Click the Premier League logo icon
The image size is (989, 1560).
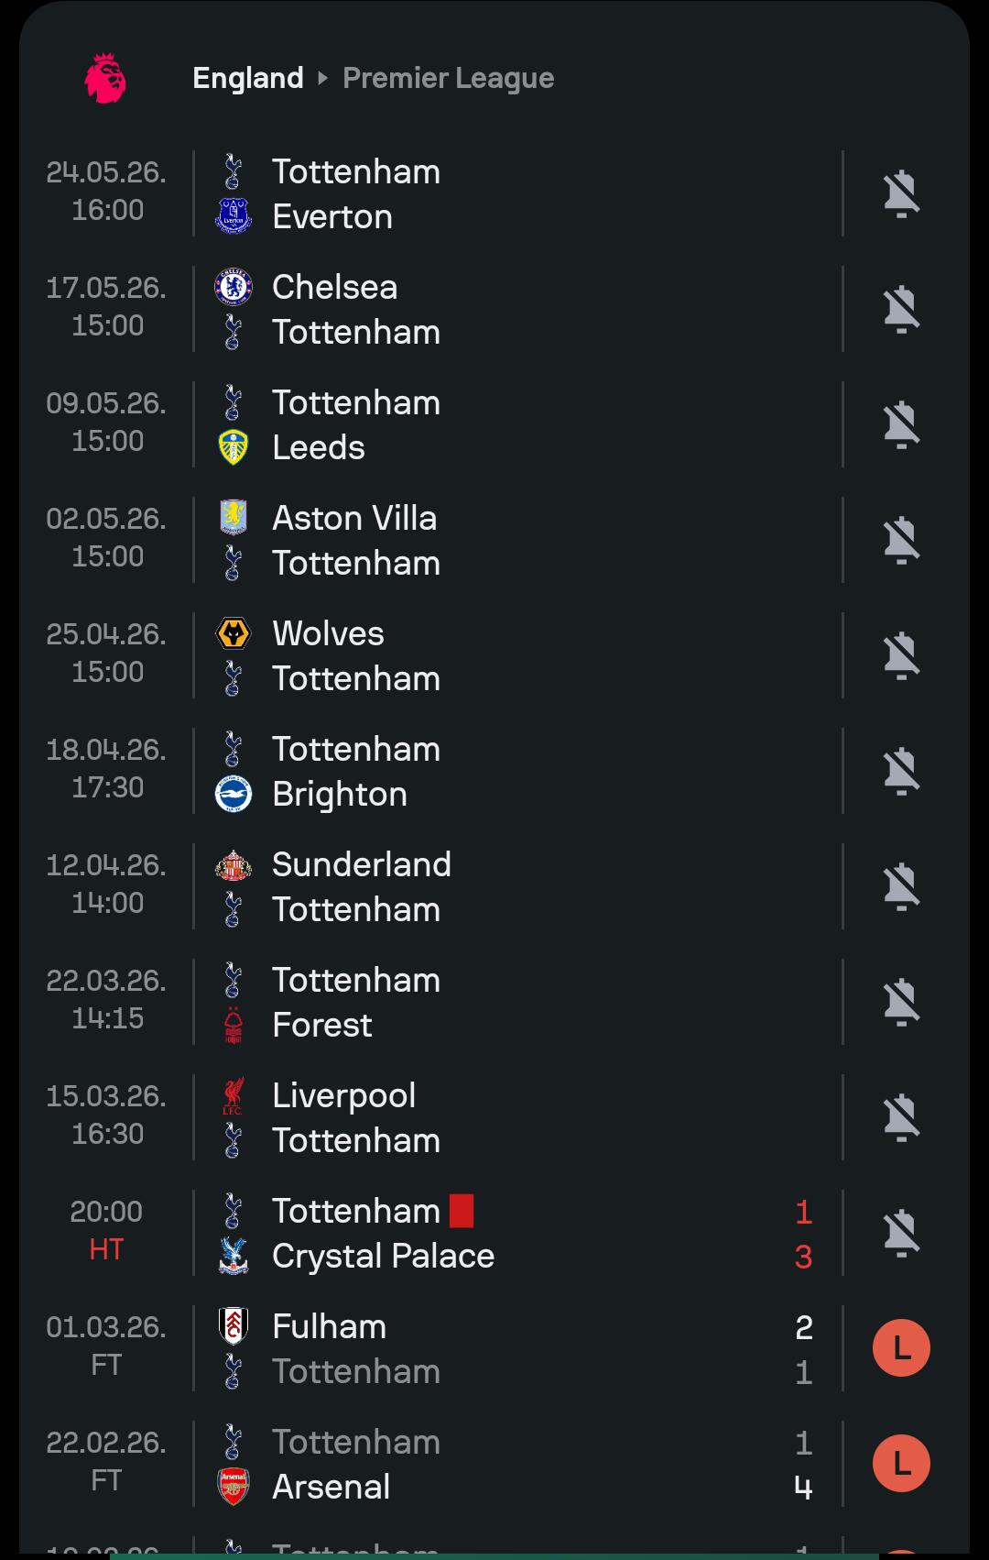click(105, 78)
